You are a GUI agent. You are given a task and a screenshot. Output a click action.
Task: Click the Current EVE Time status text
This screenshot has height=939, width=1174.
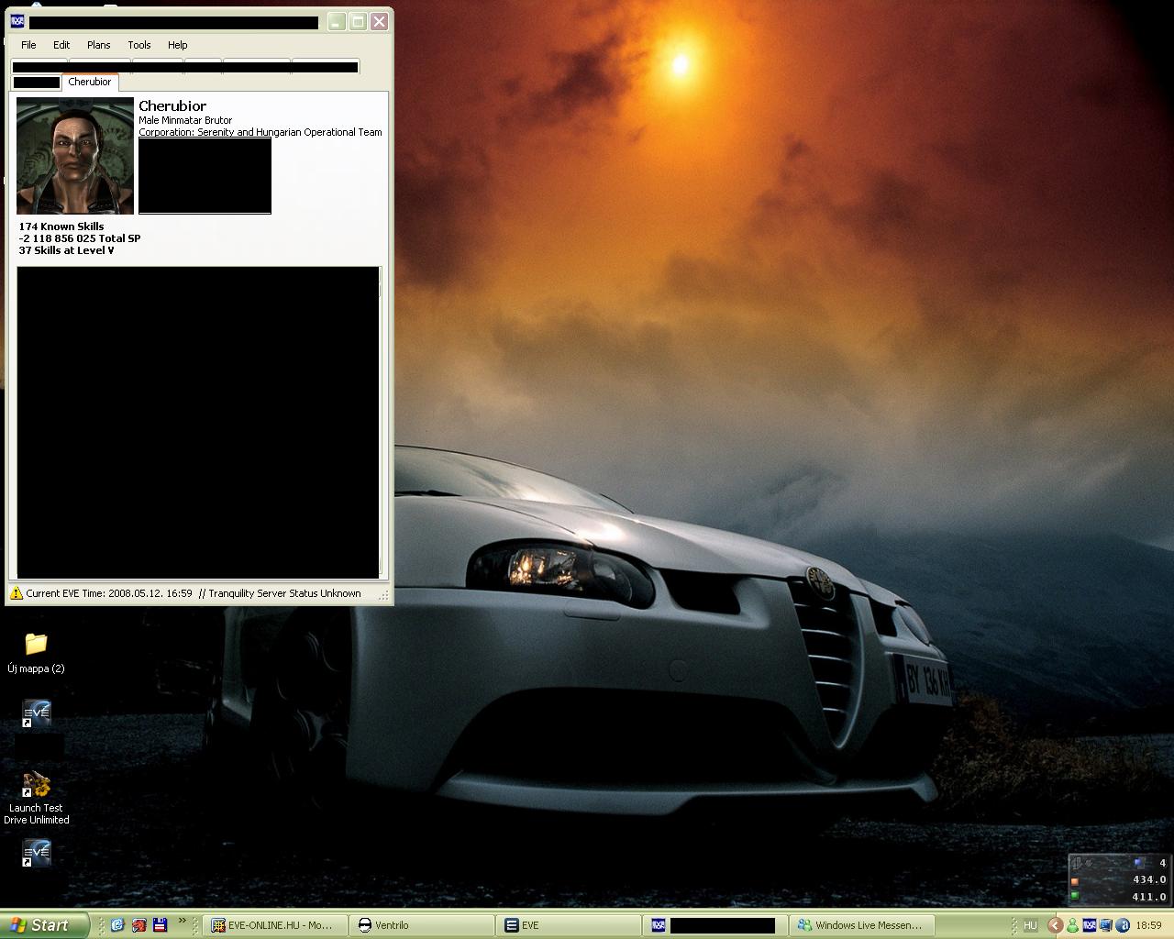pyautogui.click(x=109, y=593)
